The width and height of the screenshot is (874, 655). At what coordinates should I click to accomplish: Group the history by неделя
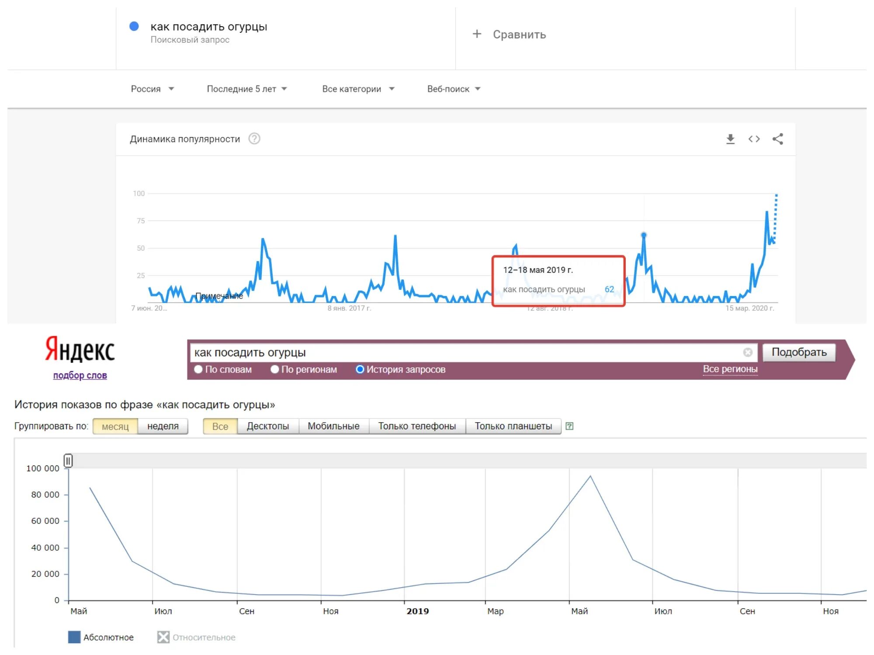tap(163, 427)
